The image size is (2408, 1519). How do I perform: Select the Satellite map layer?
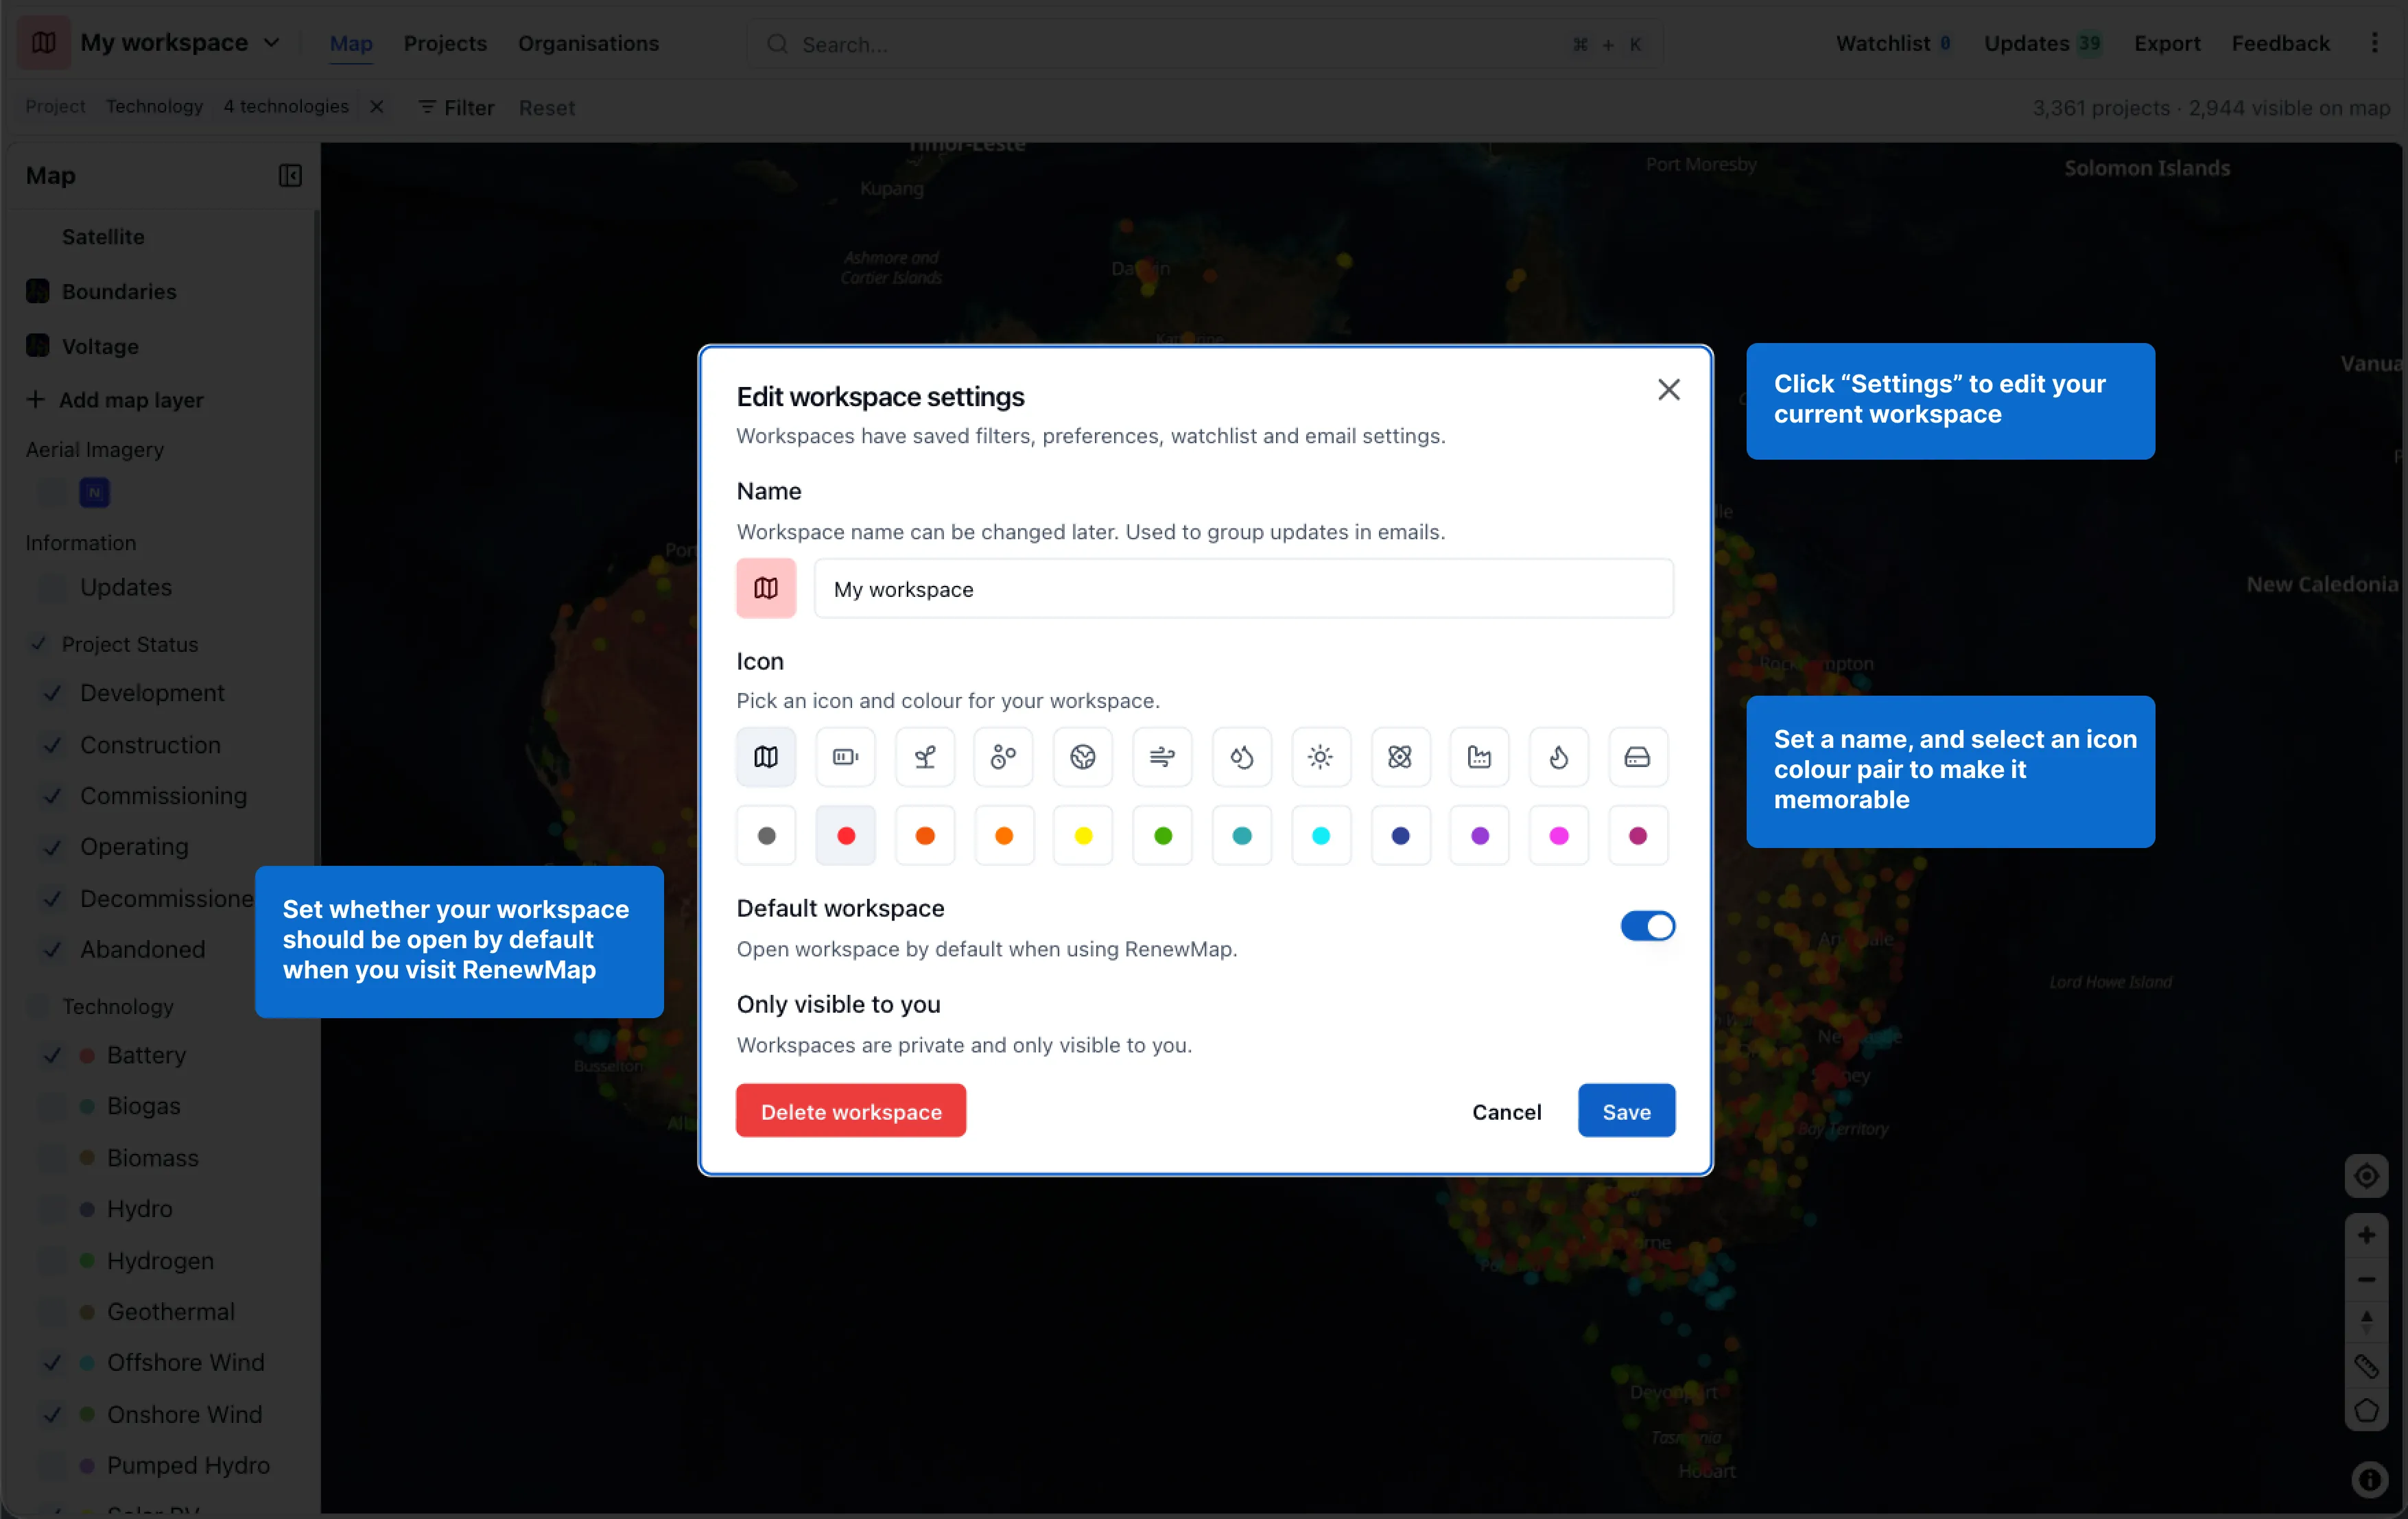point(103,237)
